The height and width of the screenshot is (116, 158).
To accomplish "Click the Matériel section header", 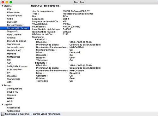I will 8,6.
